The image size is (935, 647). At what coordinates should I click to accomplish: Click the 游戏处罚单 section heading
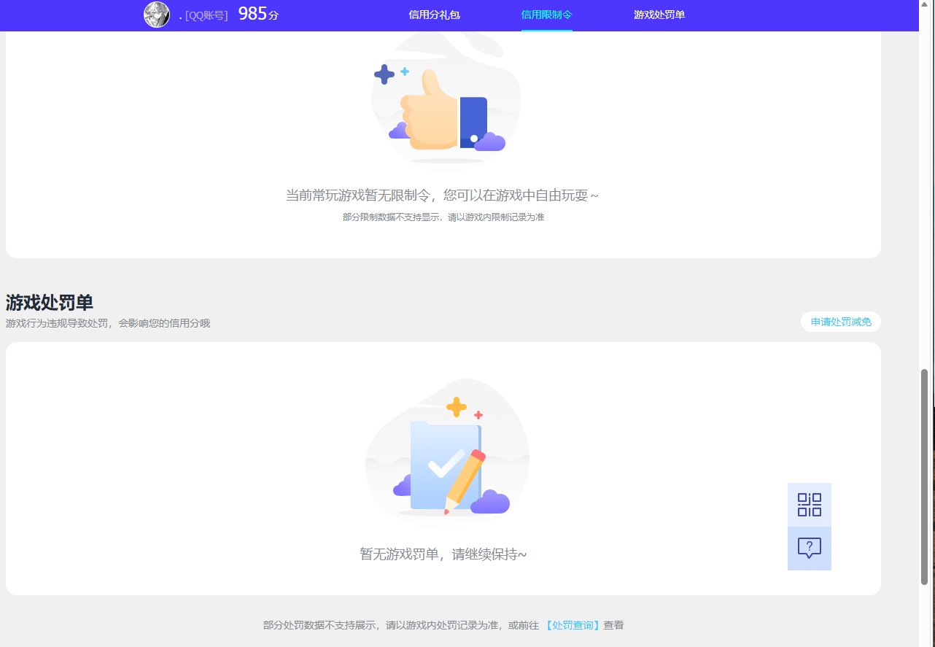tap(50, 302)
